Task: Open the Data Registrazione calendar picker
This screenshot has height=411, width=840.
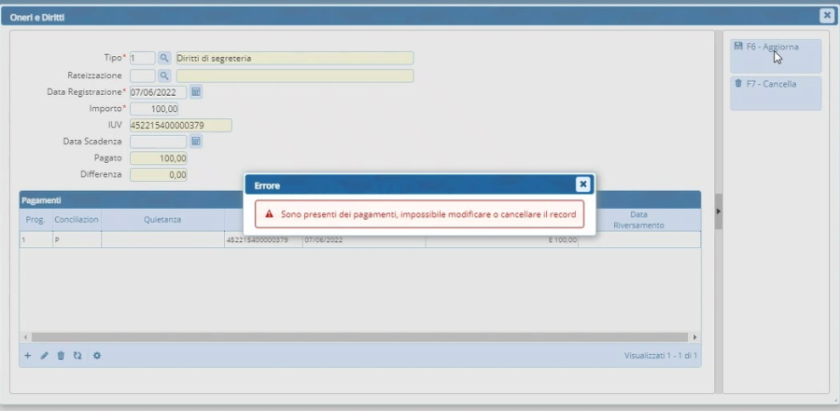Action: pyautogui.click(x=196, y=92)
